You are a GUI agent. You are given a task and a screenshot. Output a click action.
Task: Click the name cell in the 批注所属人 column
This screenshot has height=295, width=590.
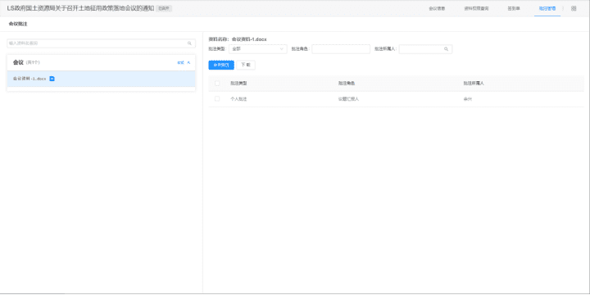[x=467, y=99]
